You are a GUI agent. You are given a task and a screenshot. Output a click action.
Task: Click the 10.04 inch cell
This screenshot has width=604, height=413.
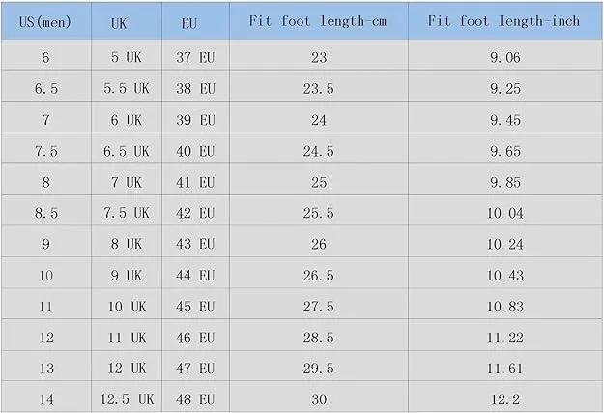pyautogui.click(x=505, y=213)
